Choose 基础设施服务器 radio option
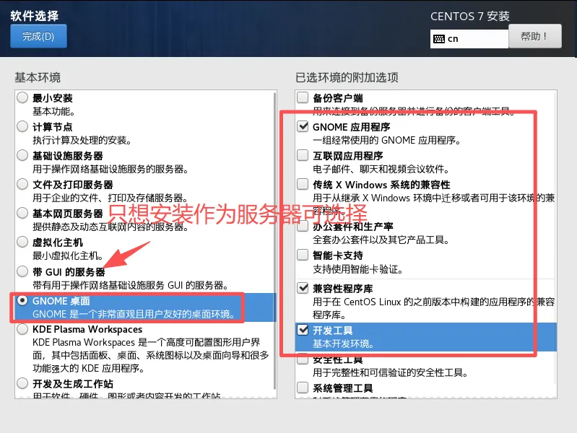This screenshot has width=577, height=433. [22, 155]
